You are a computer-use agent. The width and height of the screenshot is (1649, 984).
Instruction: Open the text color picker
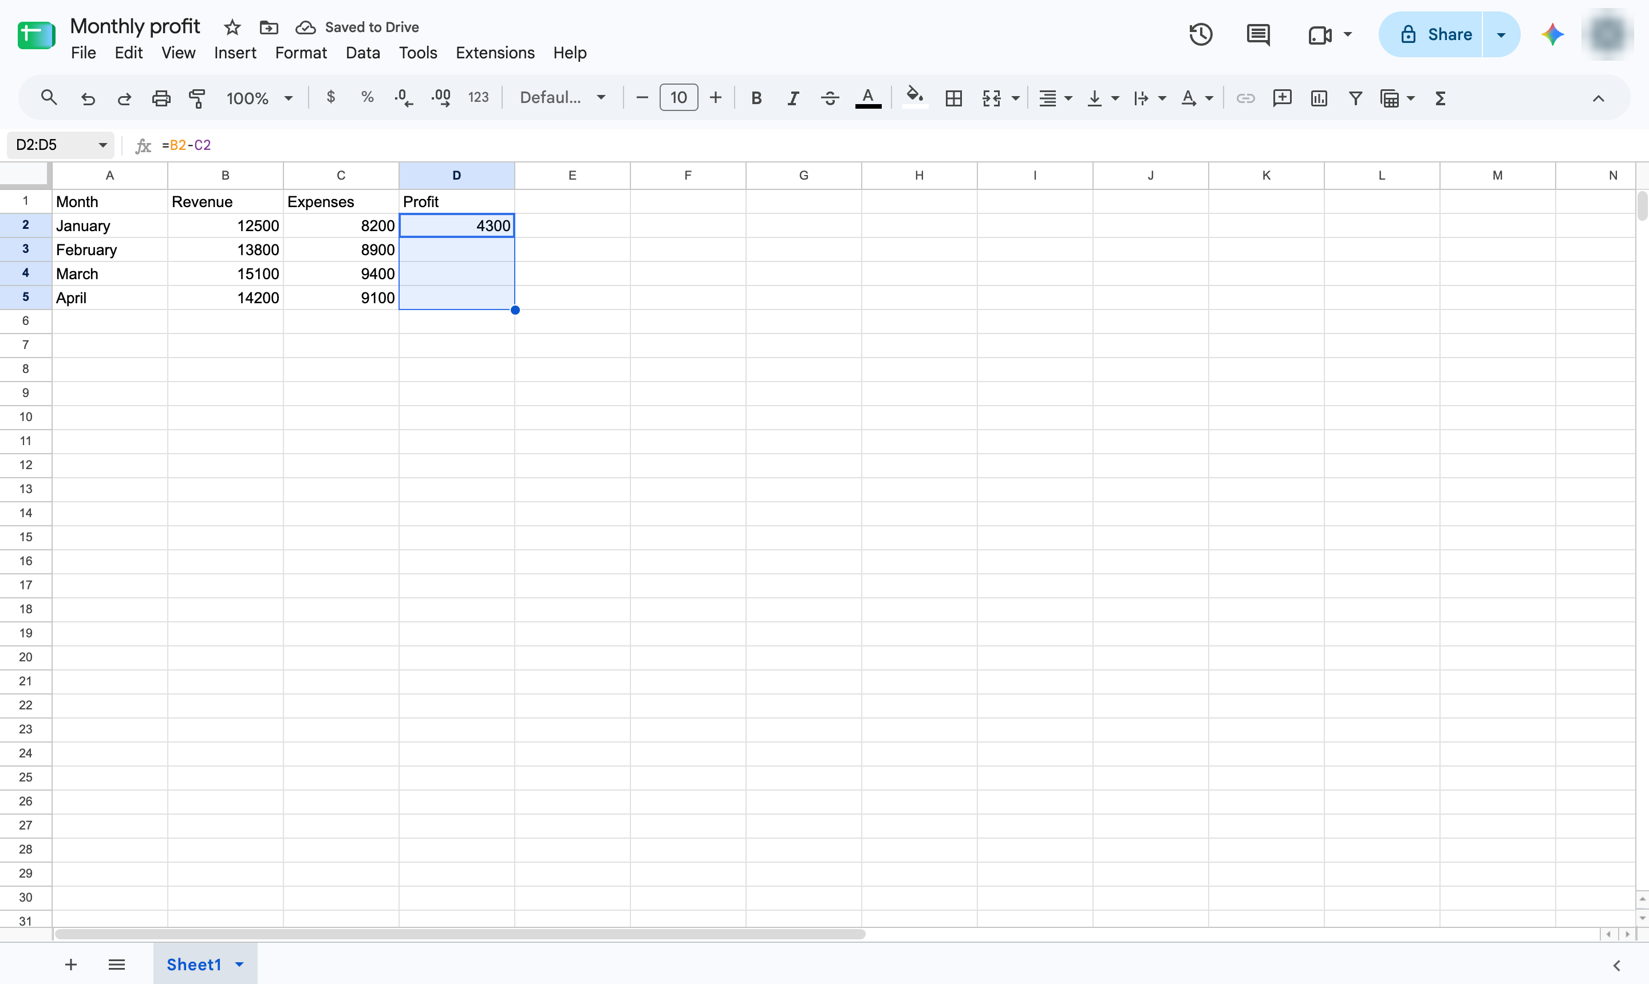[868, 98]
